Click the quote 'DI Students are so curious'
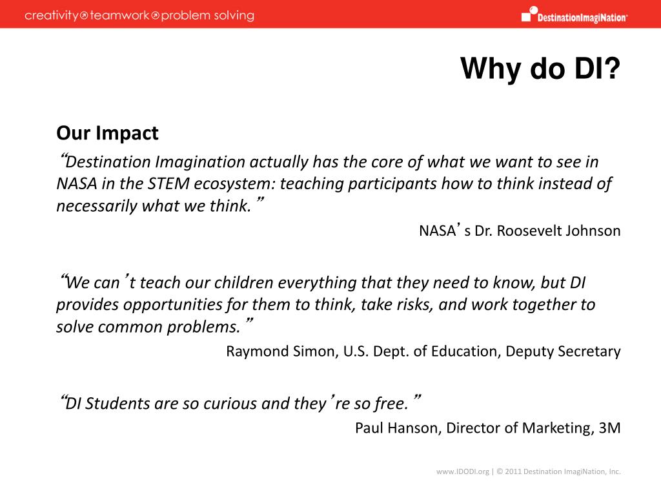Viewport: 661px width, 496px height. tap(240, 403)
